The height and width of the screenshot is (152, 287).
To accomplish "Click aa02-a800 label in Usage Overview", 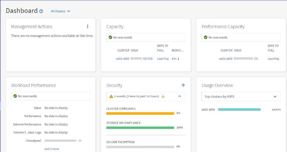I will pos(208,109).
